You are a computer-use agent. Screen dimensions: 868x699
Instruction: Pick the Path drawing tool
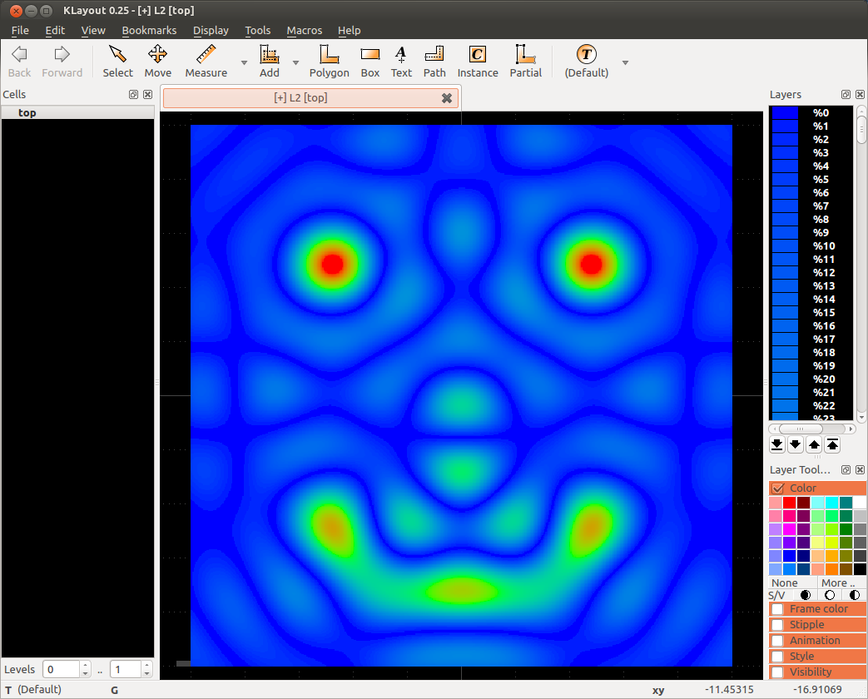point(434,62)
